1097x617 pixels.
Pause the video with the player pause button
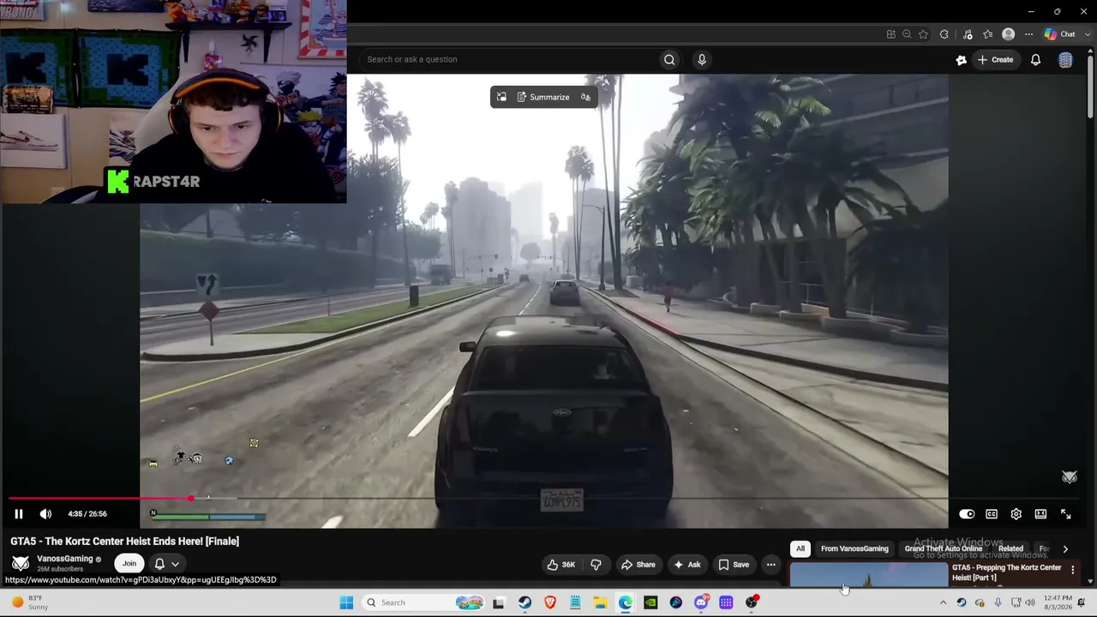(x=18, y=514)
